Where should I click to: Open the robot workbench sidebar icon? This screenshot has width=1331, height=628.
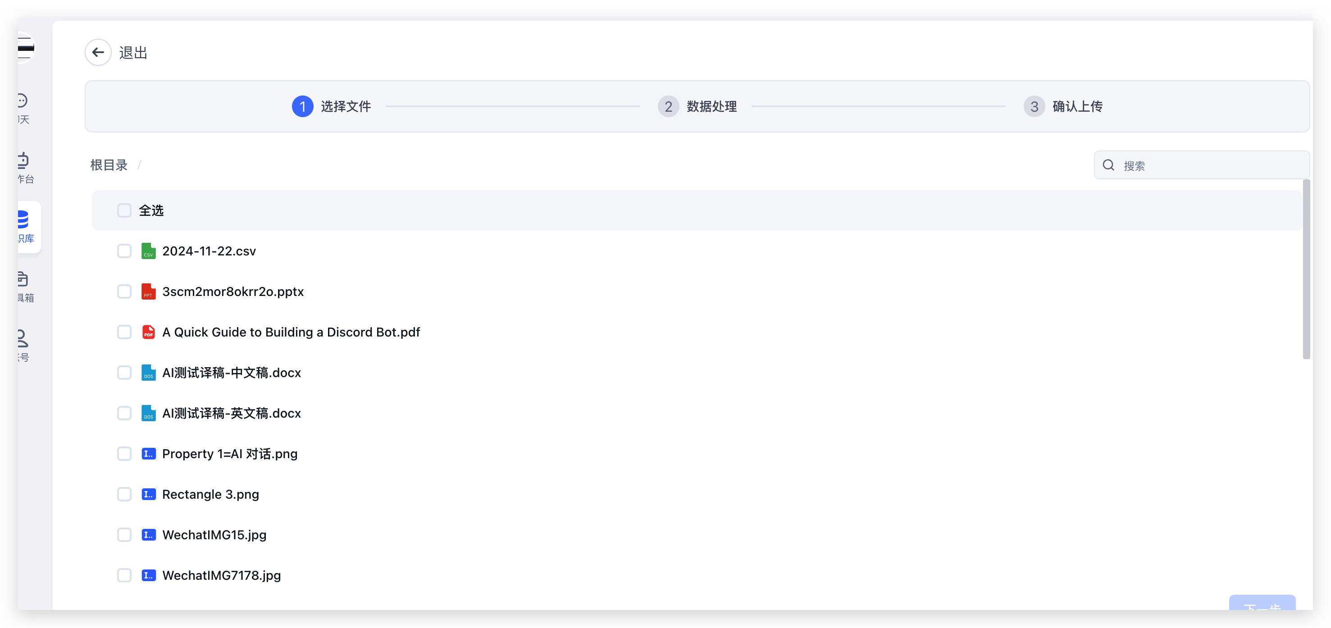23,160
